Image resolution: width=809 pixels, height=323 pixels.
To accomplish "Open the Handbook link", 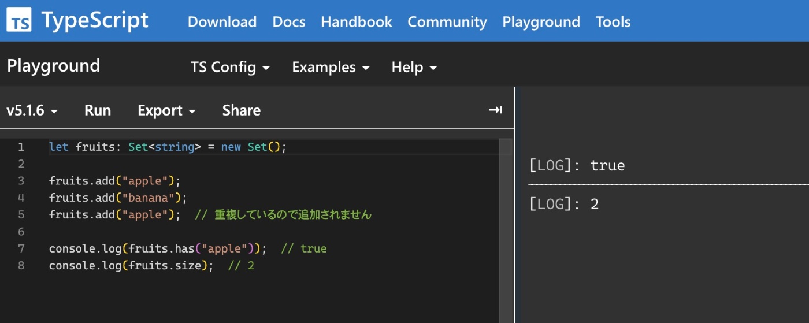I will 357,22.
